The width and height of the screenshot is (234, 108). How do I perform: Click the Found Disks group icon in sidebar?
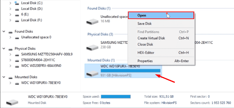point(10,32)
